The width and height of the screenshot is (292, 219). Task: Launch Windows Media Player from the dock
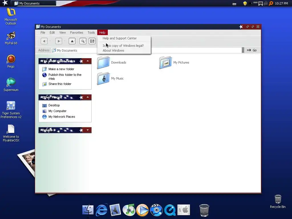143,210
